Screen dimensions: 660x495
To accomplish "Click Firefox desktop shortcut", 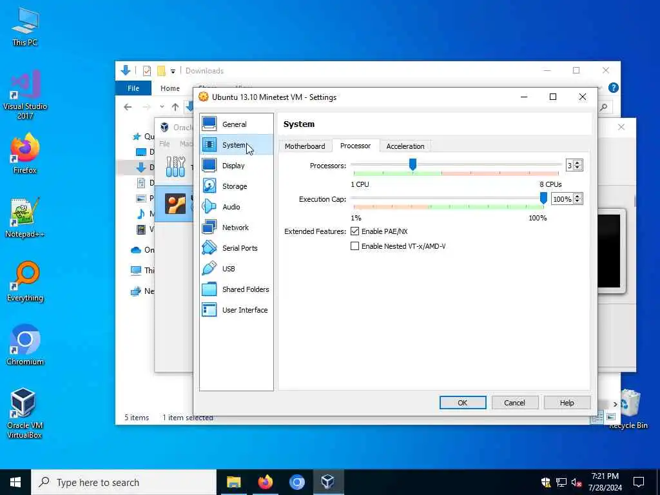I will pyautogui.click(x=25, y=153).
